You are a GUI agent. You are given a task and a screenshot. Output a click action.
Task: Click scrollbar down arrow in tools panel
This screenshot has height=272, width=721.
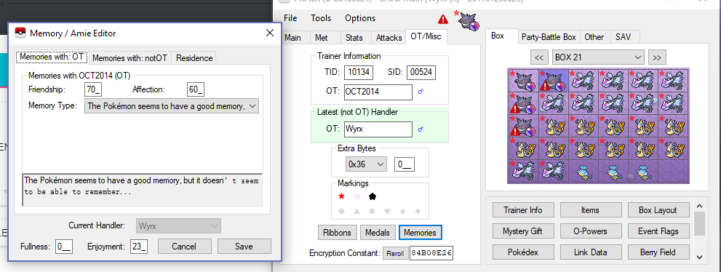coord(699,257)
